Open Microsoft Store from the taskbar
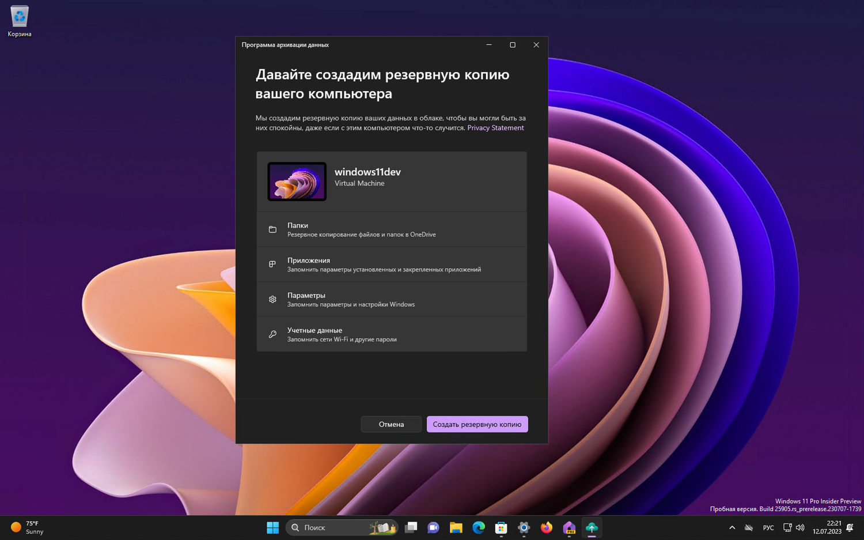This screenshot has height=540, width=864. click(501, 527)
